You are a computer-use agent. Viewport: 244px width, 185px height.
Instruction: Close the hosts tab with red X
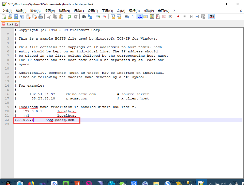click(17, 24)
